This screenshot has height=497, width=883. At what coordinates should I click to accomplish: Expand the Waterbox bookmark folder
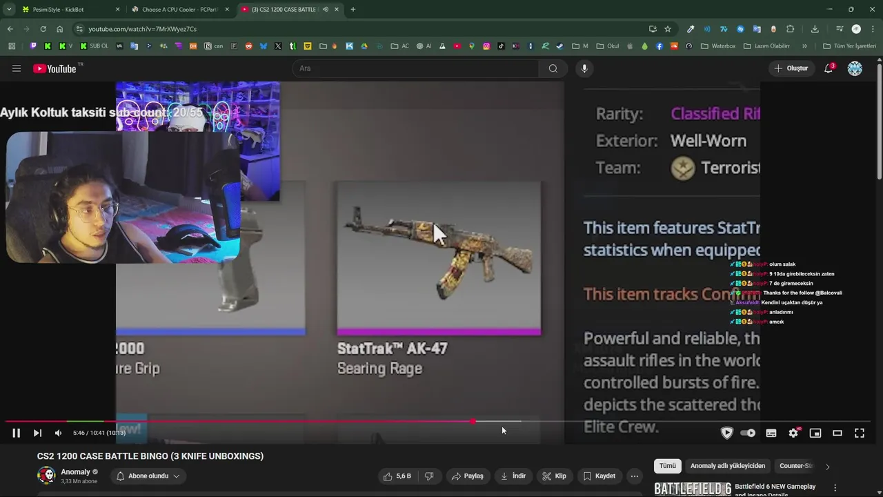718,46
